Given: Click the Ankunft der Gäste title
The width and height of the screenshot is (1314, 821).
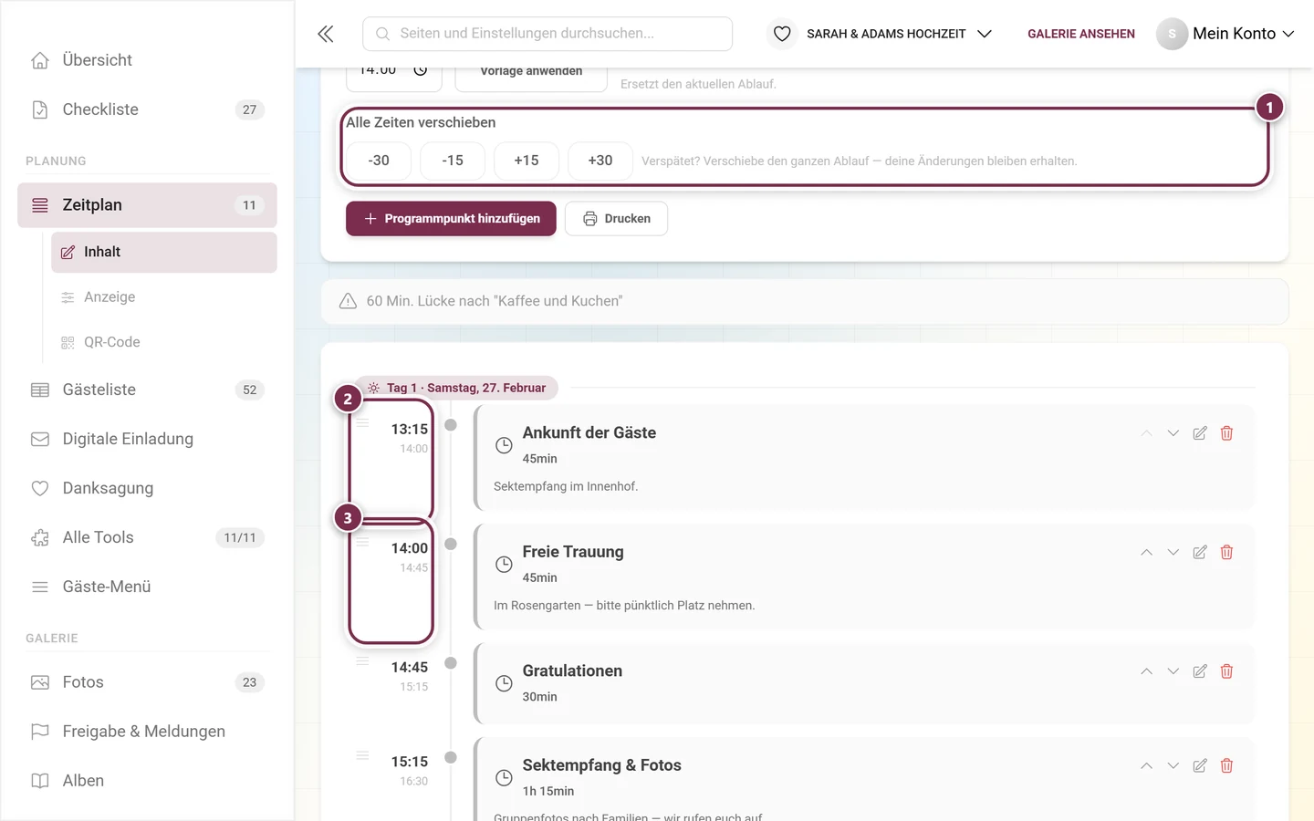Looking at the screenshot, I should click(x=589, y=433).
